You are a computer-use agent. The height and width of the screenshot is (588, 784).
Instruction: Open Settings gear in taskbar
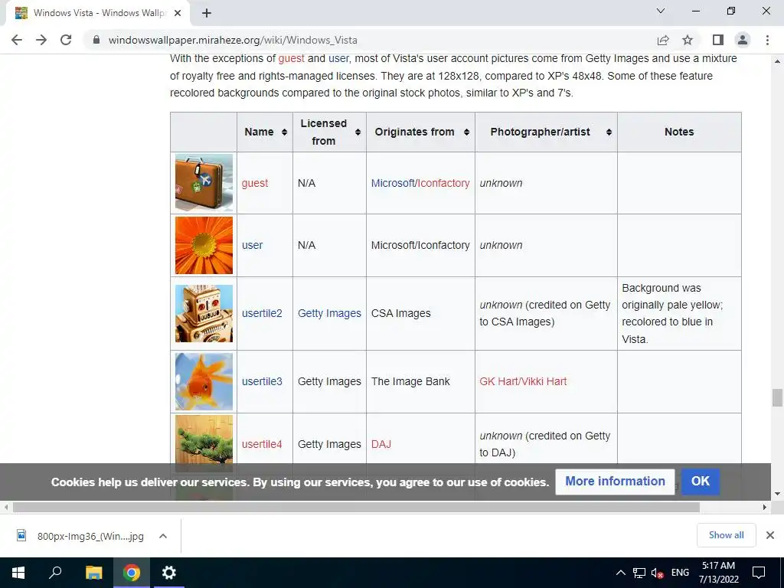tap(169, 573)
